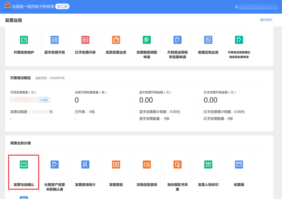
Task: Open 红字发票开具 red ticket icon
Action: [x=85, y=40]
